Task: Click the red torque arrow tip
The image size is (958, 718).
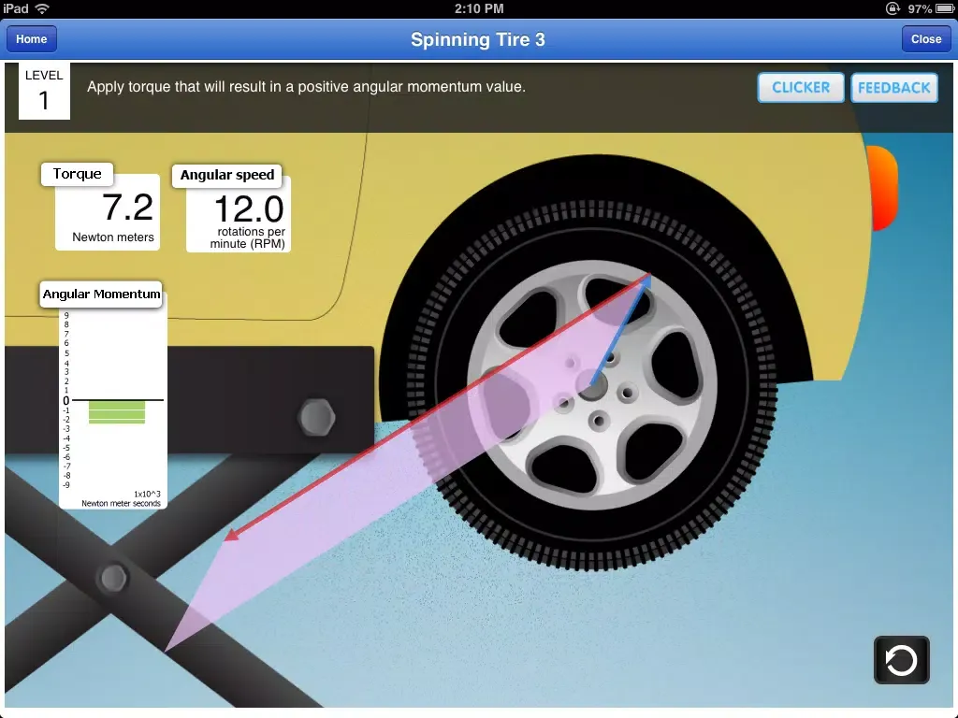Action: coord(231,536)
